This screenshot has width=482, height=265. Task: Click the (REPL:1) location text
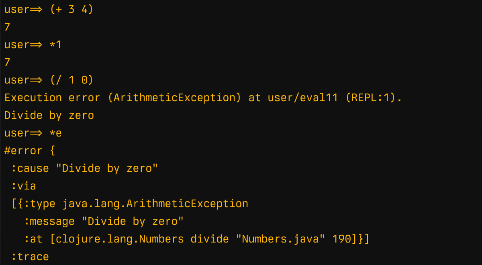pos(373,98)
